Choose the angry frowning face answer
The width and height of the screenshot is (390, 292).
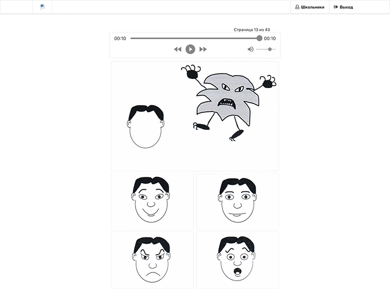pos(152,260)
